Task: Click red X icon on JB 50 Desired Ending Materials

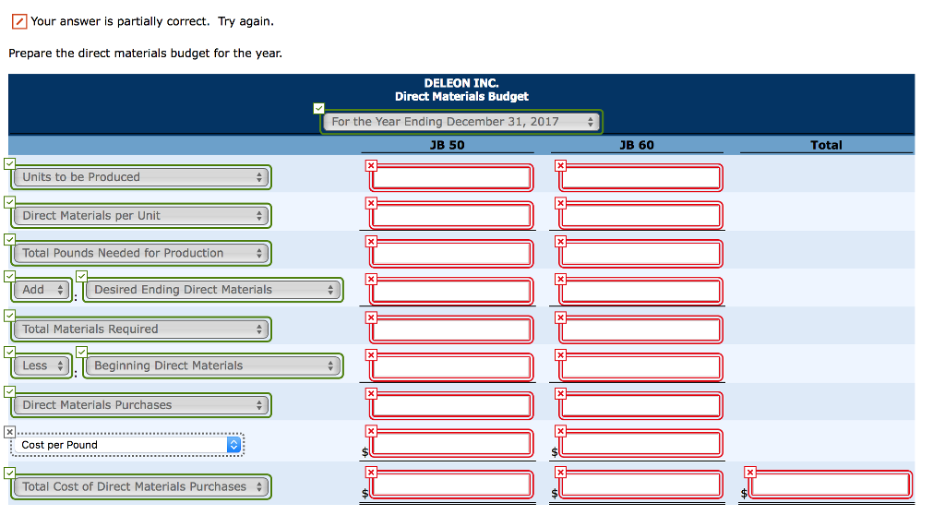Action: pyautogui.click(x=371, y=280)
